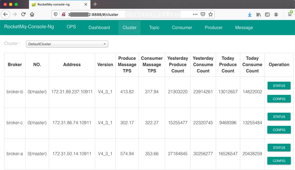Click CONFIG button for broker-b
This screenshot has width=295, height=170.
click(279, 99)
